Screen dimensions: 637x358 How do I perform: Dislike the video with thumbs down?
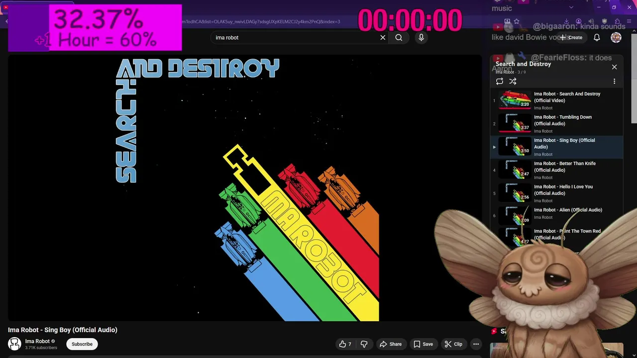[364, 344]
